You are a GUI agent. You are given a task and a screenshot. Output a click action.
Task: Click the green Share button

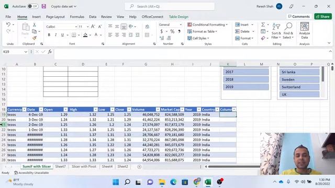(323, 16)
